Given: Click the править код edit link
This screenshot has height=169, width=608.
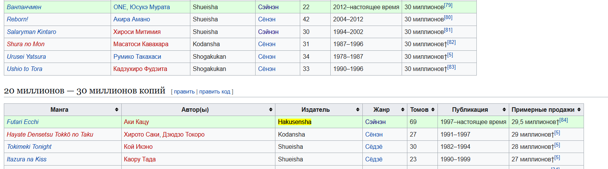Looking at the screenshot, I should (x=215, y=92).
